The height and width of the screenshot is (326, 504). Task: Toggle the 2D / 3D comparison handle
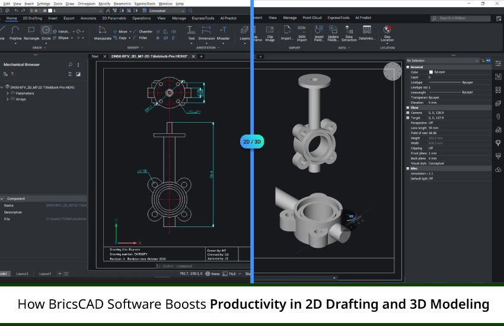[x=252, y=142]
